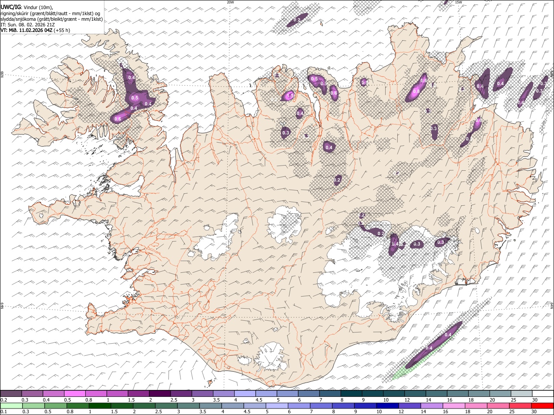Select the pale grey upper swatch labeled 25
Screen dimensions: 554x415
pyautogui.click(x=522, y=393)
